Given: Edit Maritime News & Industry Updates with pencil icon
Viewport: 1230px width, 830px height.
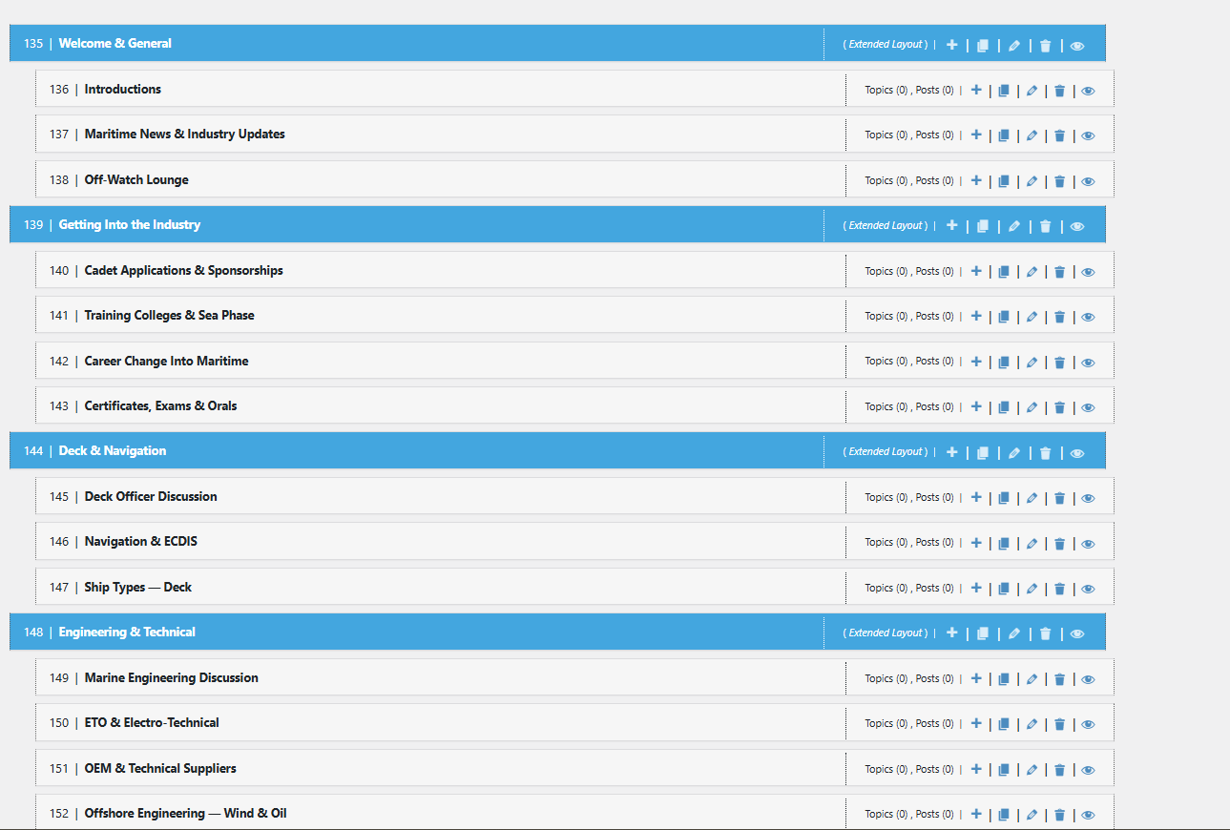Looking at the screenshot, I should pos(1032,135).
